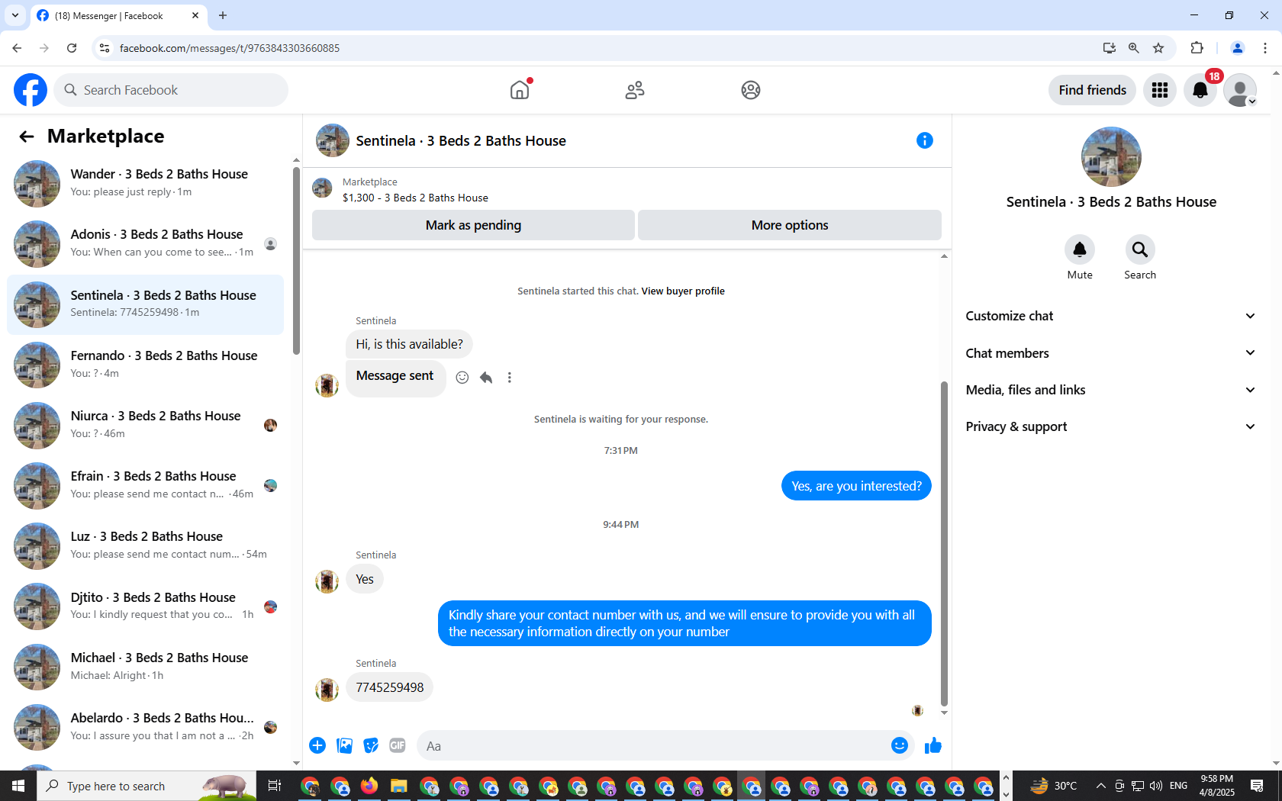Open conversation information icon
1282x801 pixels.
tap(925, 140)
